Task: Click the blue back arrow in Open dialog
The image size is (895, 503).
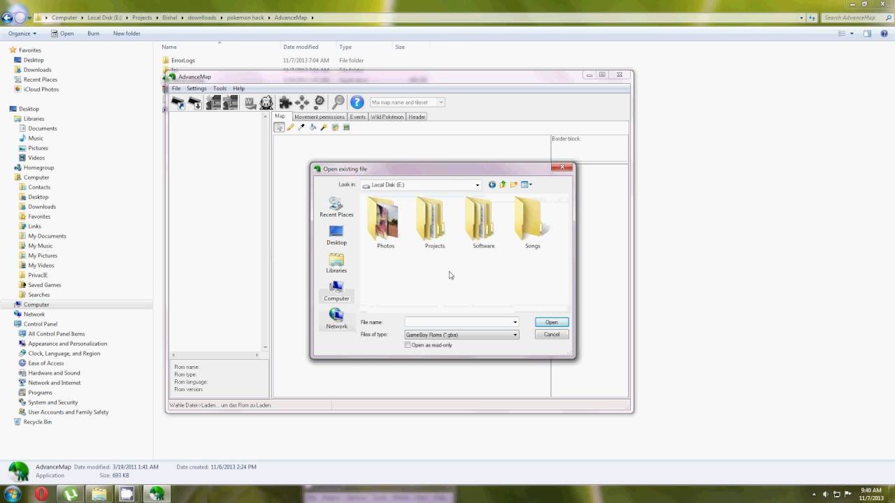Action: [x=492, y=184]
